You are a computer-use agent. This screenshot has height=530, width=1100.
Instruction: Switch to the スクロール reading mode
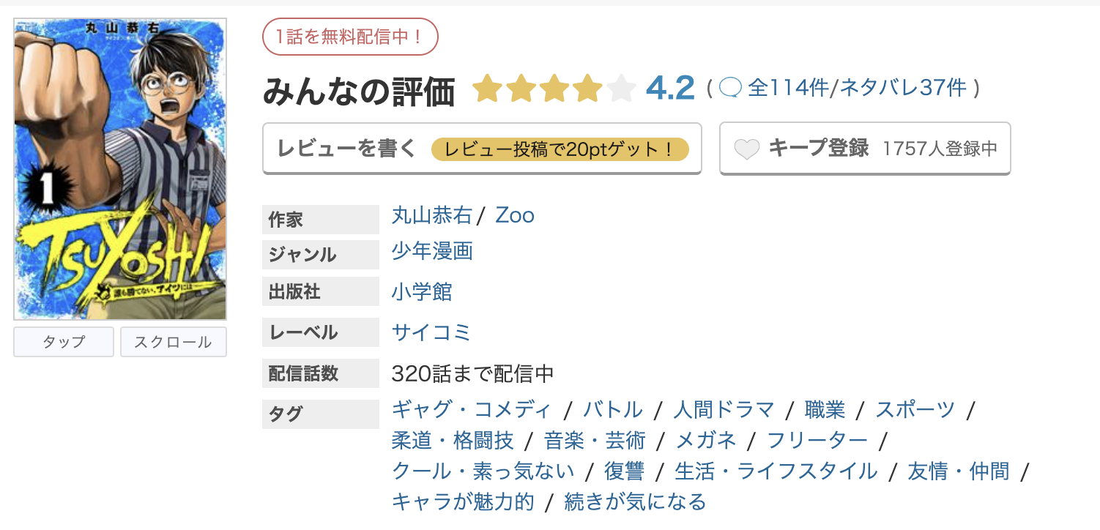[173, 341]
